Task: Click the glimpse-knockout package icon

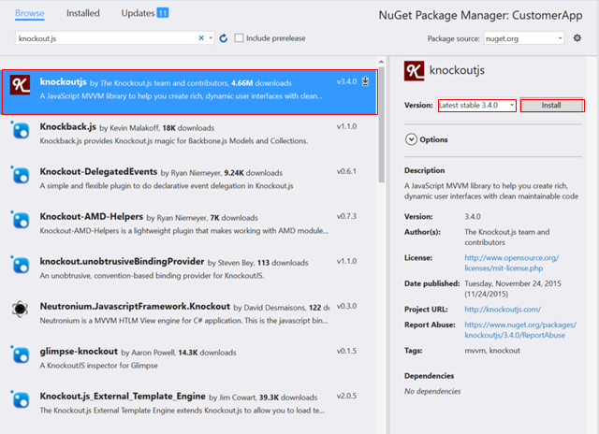Action: (19, 354)
